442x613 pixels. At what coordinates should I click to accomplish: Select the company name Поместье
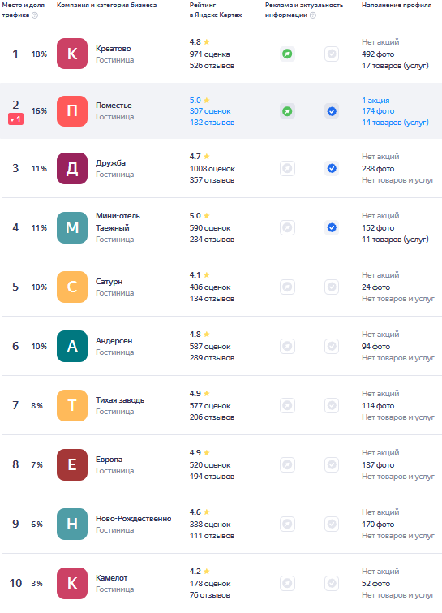114,106
